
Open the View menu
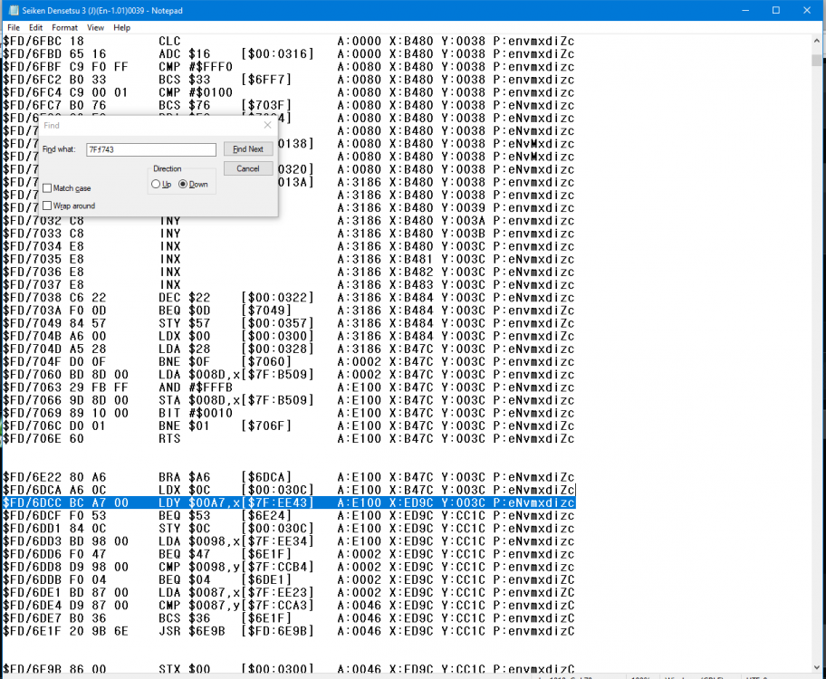click(x=95, y=27)
